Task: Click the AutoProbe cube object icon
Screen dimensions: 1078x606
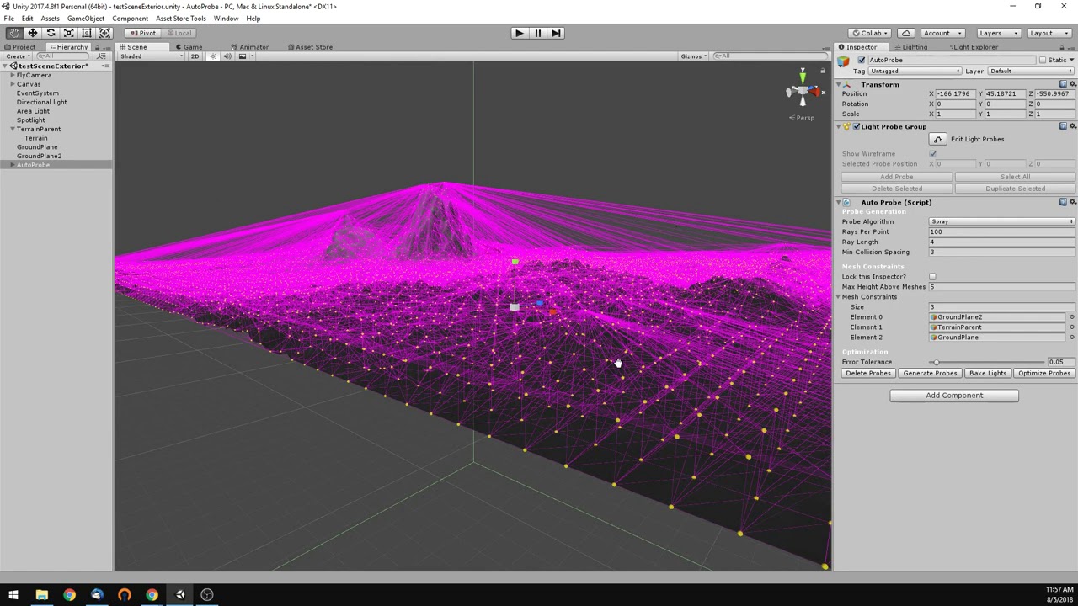Action: (843, 61)
